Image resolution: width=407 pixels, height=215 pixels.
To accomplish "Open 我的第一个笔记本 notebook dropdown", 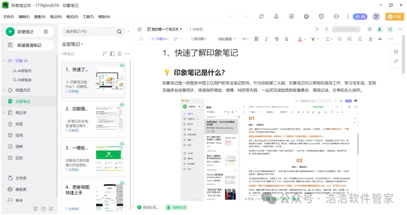I will click(165, 29).
